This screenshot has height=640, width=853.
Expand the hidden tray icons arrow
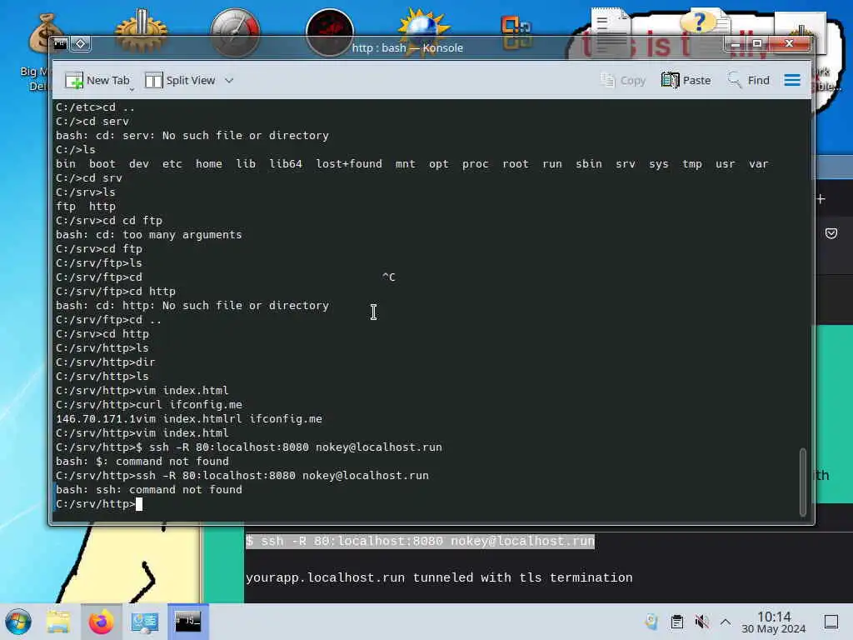pyautogui.click(x=726, y=622)
